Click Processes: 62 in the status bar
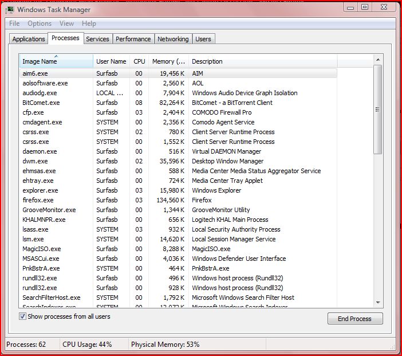 point(26,345)
